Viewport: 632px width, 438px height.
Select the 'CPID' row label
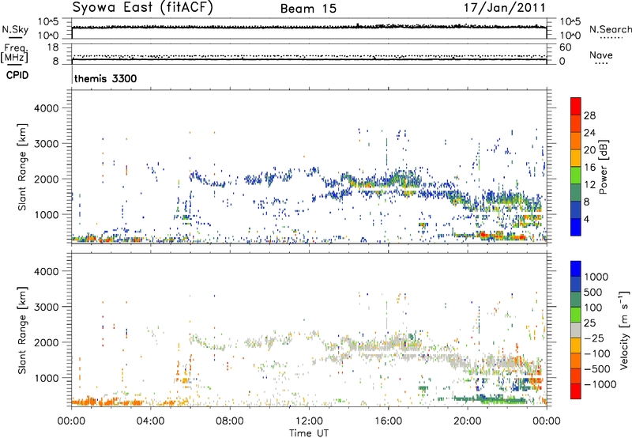tap(17, 75)
